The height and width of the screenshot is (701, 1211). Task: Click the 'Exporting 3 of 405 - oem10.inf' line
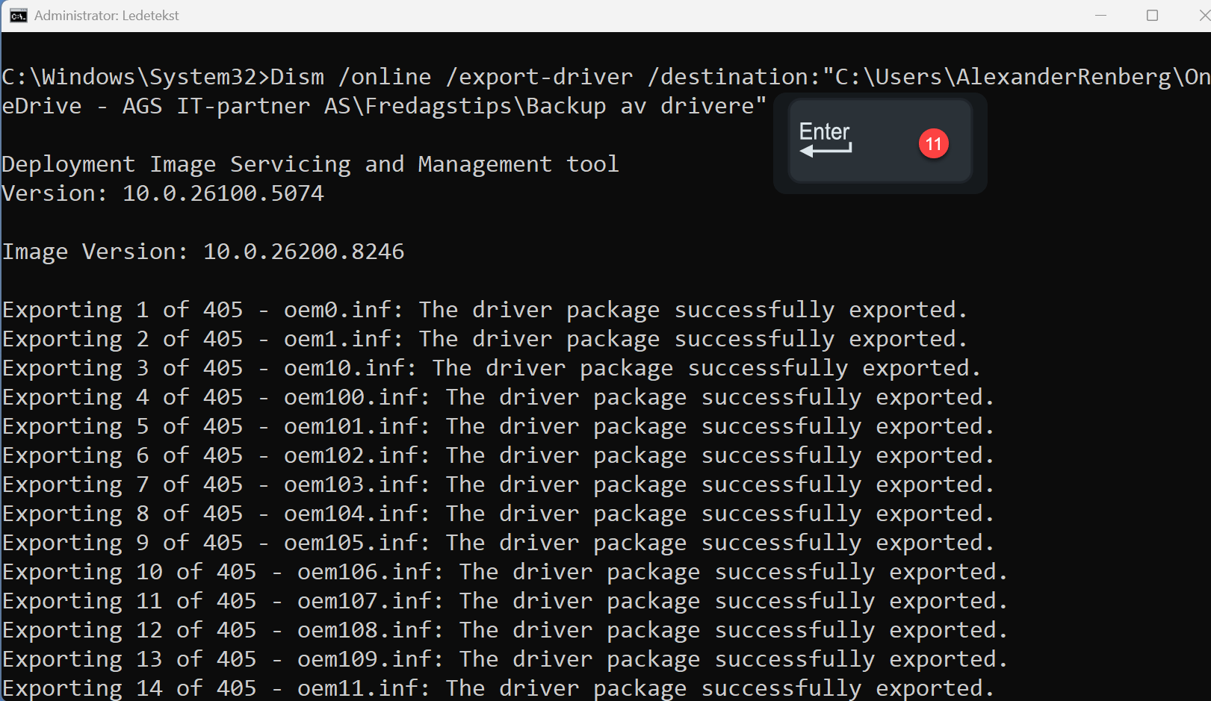pyautogui.click(x=492, y=368)
